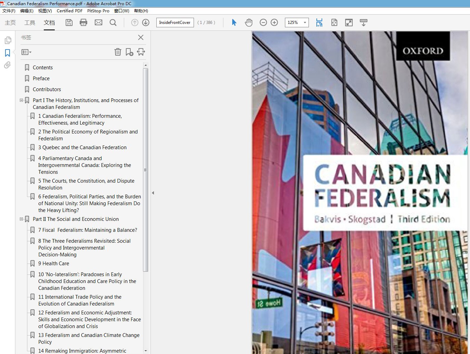Viewport: 470px width, 354px height.
Task: Open 14 Remaking Immigration bookmark
Action: 82,351
